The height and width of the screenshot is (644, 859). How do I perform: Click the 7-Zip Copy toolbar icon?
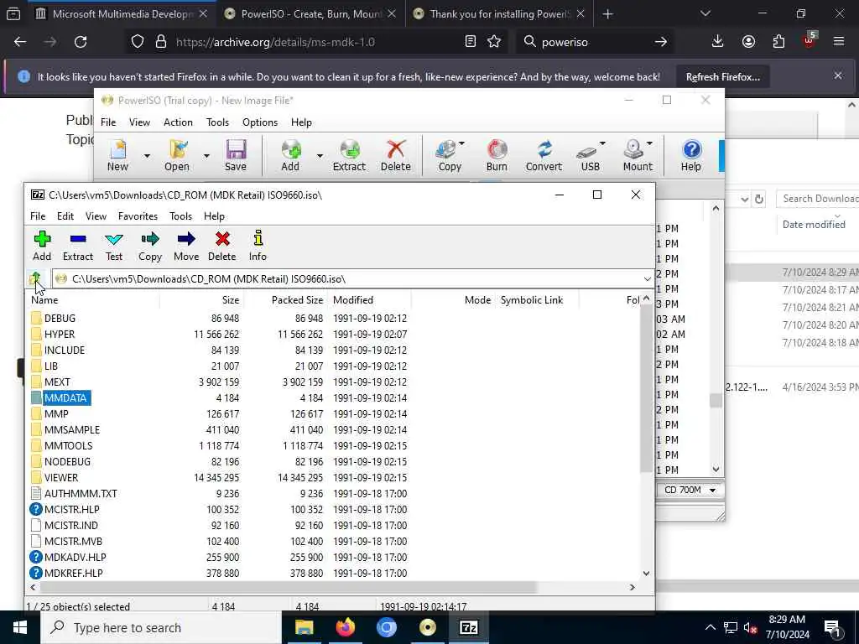(x=149, y=245)
